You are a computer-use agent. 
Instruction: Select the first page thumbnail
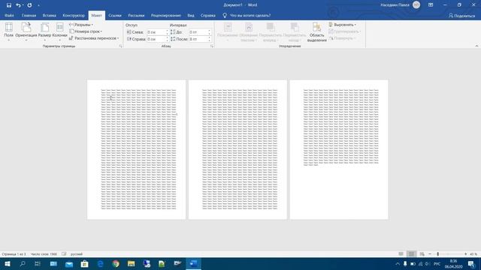pyautogui.click(x=136, y=149)
